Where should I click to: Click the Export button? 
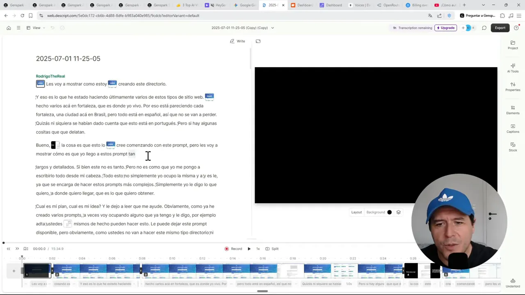coord(500,27)
